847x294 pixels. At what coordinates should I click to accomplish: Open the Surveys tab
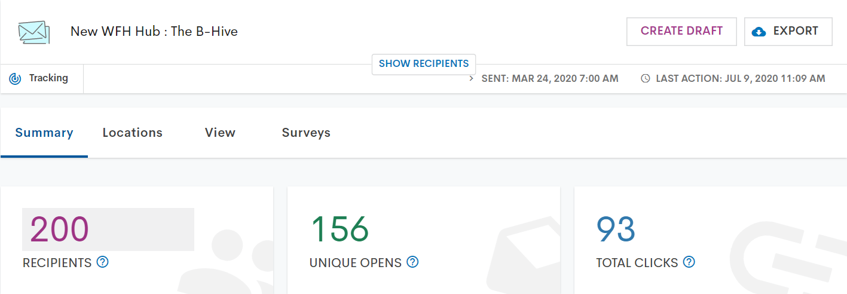(306, 133)
